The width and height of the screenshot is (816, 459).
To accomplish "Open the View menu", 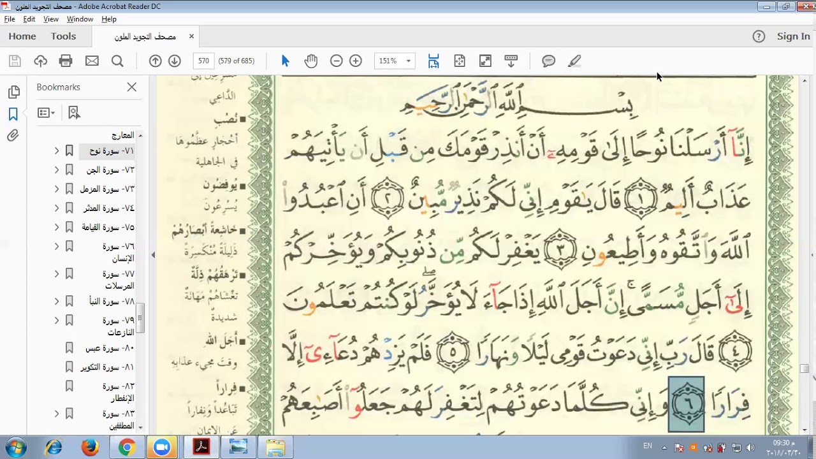I will pos(51,19).
